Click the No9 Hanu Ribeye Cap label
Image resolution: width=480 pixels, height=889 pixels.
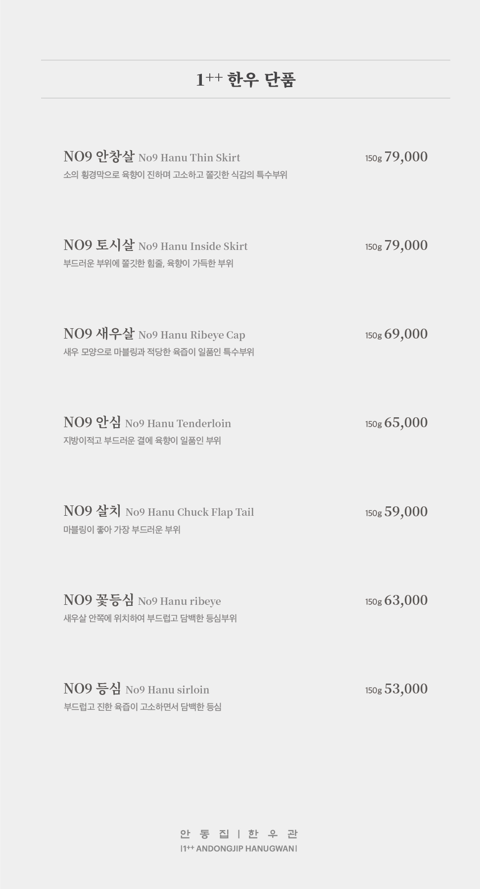(192, 335)
